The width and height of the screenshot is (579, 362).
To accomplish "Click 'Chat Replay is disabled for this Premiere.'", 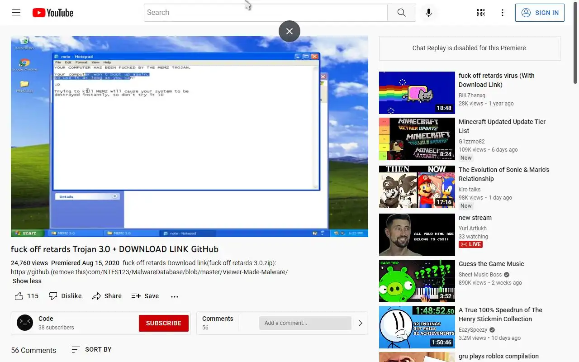I will click(470, 48).
